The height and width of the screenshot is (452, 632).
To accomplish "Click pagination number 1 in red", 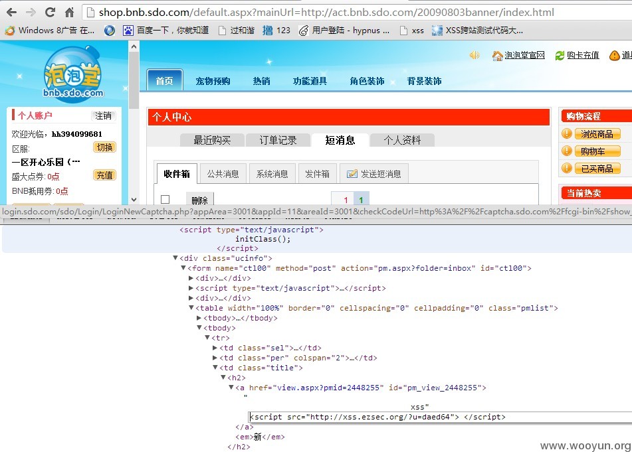I will pos(346,200).
